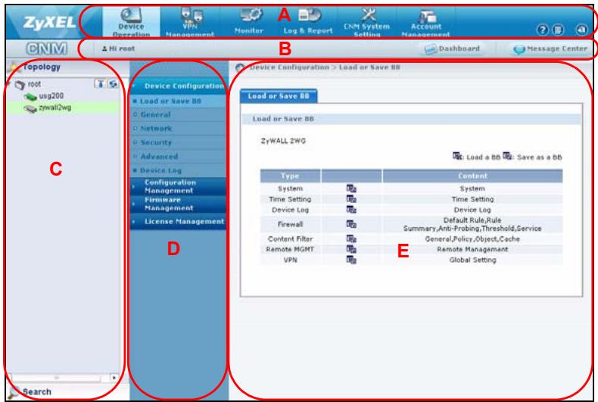Collapse the Device Configuration section

tap(178, 86)
